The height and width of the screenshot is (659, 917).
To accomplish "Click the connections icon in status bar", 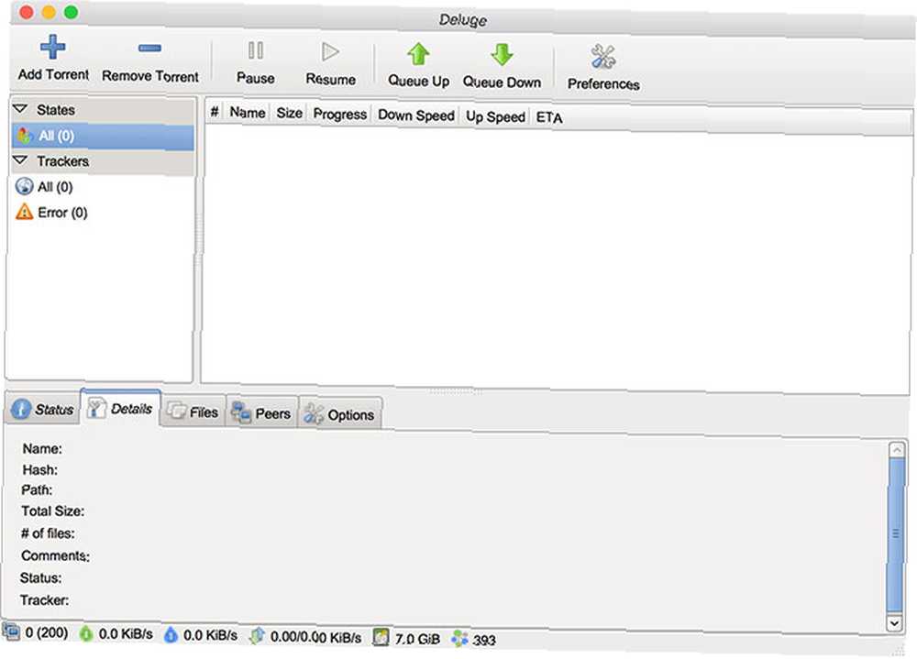I will point(10,631).
